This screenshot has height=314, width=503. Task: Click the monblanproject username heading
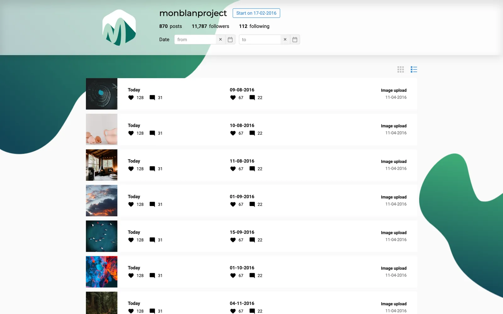pos(193,13)
